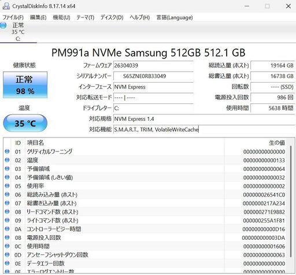Select the C: drive status orb icon

click(x=3, y=25)
